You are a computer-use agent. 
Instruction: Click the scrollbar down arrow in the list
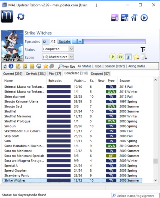click(155, 180)
